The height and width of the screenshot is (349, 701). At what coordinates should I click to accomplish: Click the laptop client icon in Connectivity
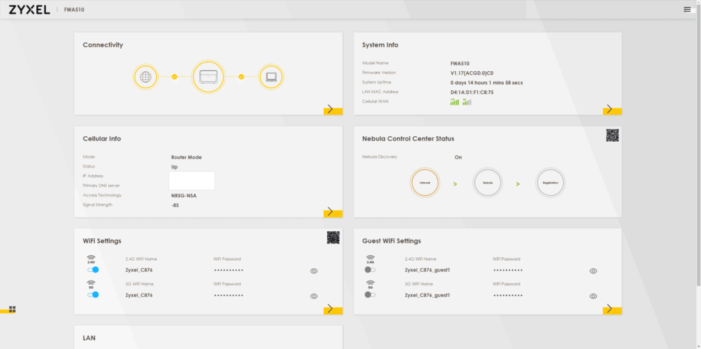(x=271, y=77)
